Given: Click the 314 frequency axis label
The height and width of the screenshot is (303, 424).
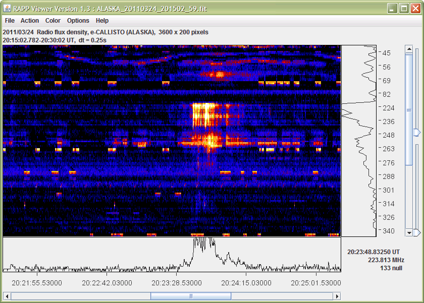Looking at the screenshot, I should point(389,204).
